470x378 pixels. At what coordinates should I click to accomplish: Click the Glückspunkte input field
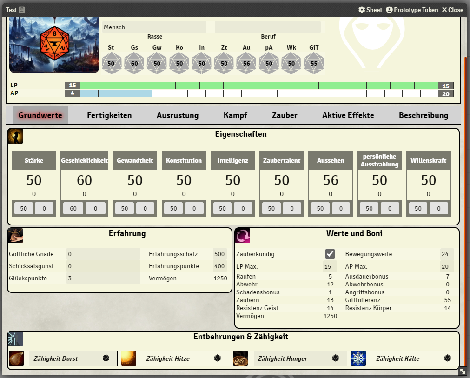coord(103,278)
